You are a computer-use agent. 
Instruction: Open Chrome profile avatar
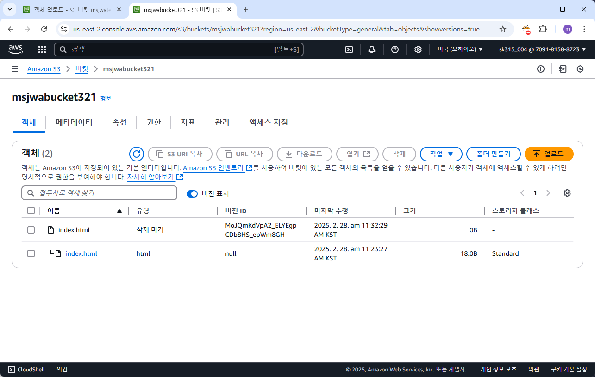point(567,29)
